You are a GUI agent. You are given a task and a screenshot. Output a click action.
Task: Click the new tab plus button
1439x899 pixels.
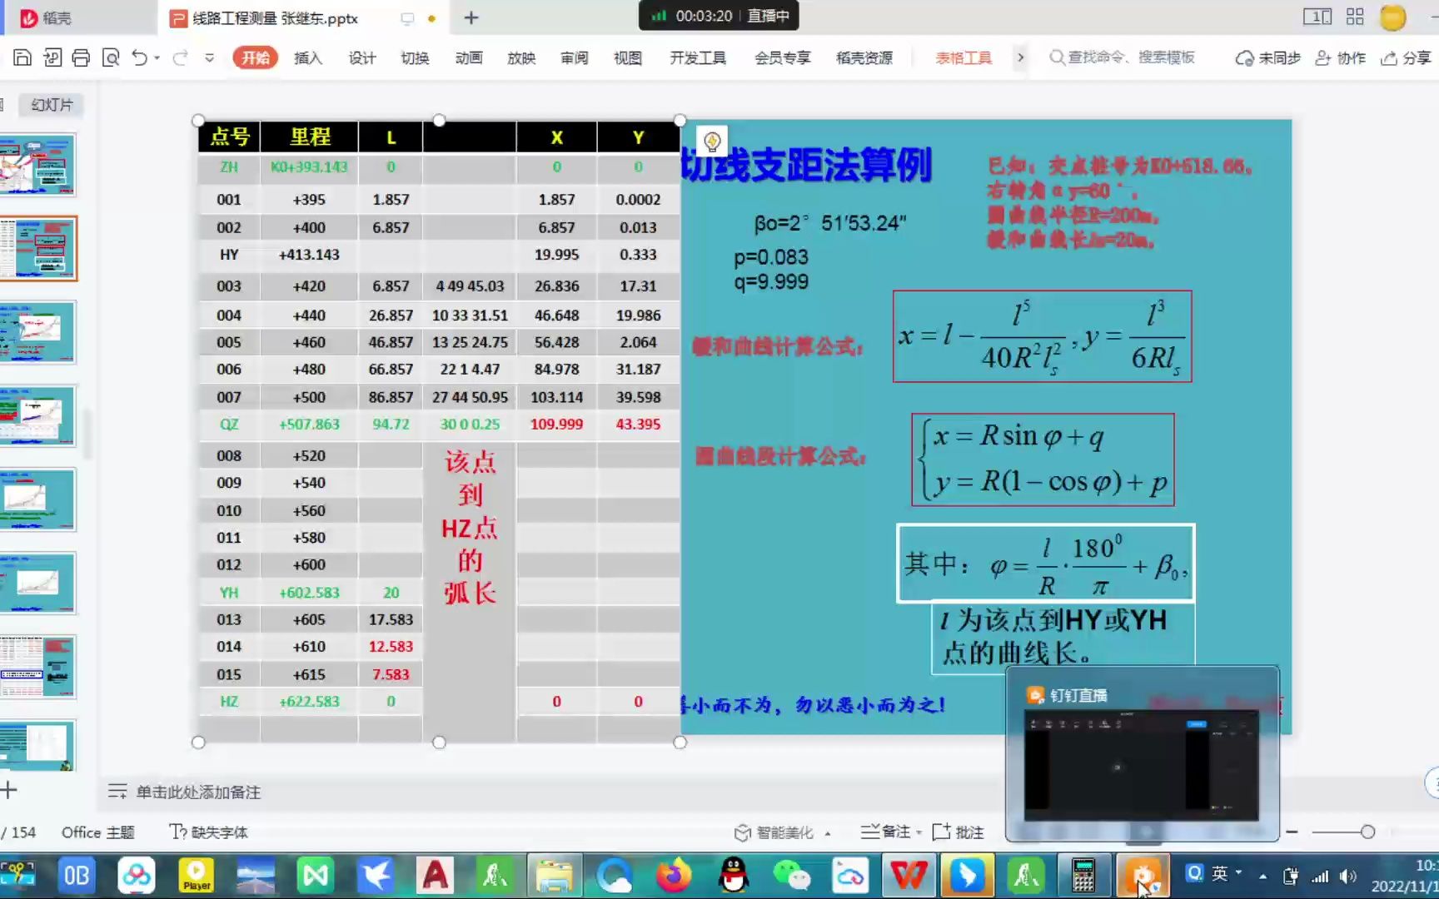pyautogui.click(x=471, y=17)
